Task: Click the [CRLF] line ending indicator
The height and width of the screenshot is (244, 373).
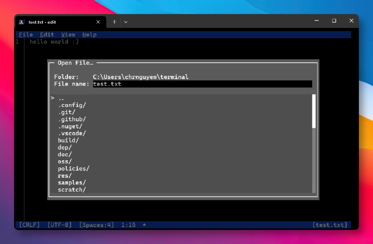Action: (x=29, y=225)
